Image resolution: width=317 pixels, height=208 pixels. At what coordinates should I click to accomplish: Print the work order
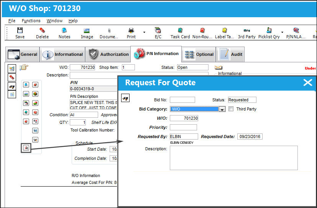coord(131,33)
